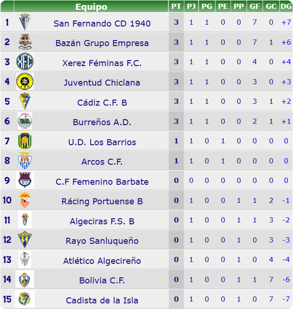This screenshot has width=293, height=309.
Task: Open the C.F Femenino Barbate crest
Action: pos(25,180)
